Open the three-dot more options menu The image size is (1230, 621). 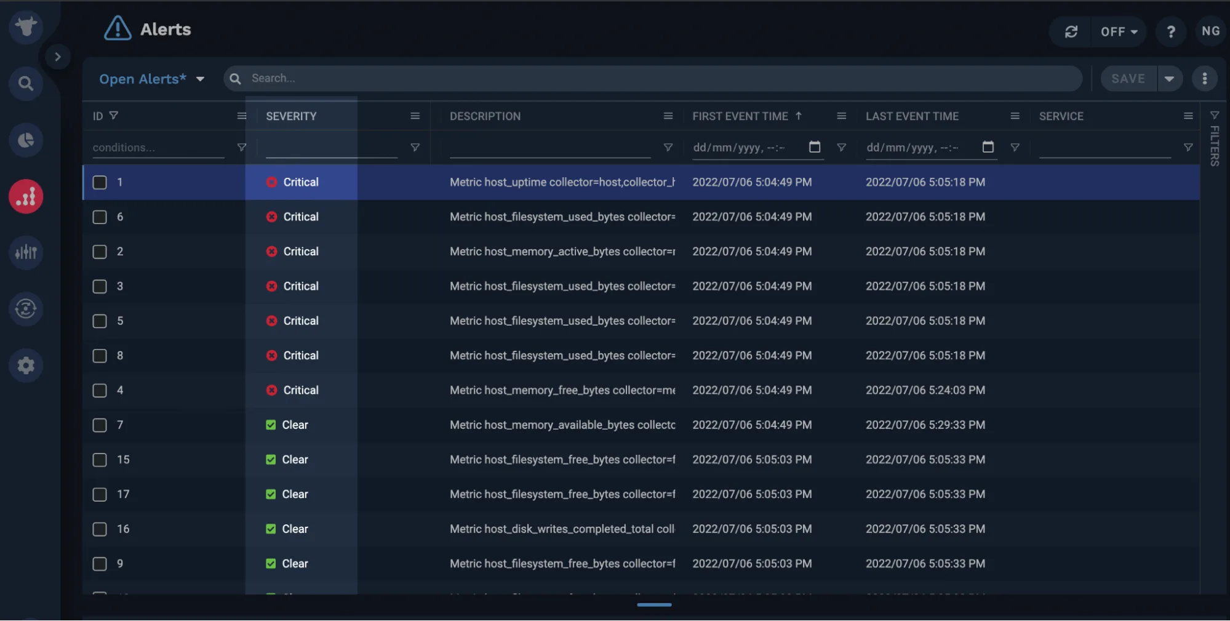tap(1204, 79)
